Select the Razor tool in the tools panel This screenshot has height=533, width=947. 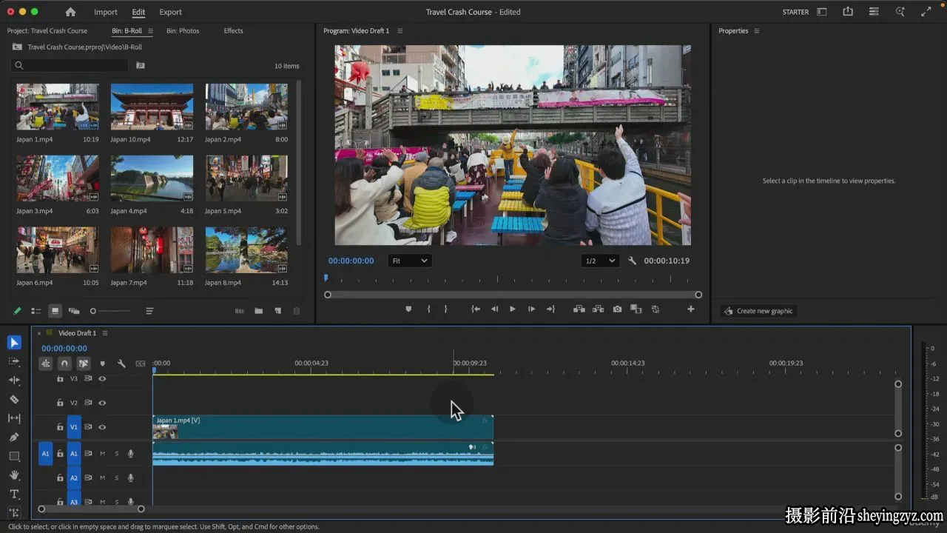(x=14, y=399)
